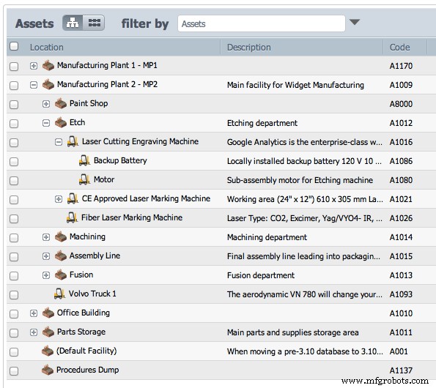Click the Paint Shop facility icon
The image size is (436, 388).
(x=61, y=104)
